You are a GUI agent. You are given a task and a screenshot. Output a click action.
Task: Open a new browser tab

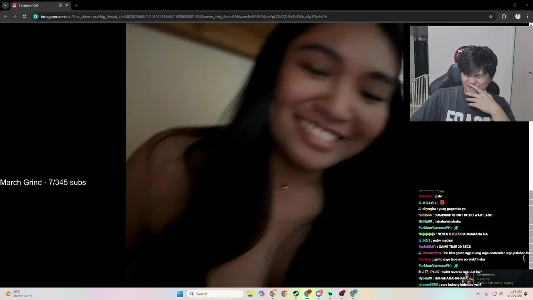click(x=76, y=5)
